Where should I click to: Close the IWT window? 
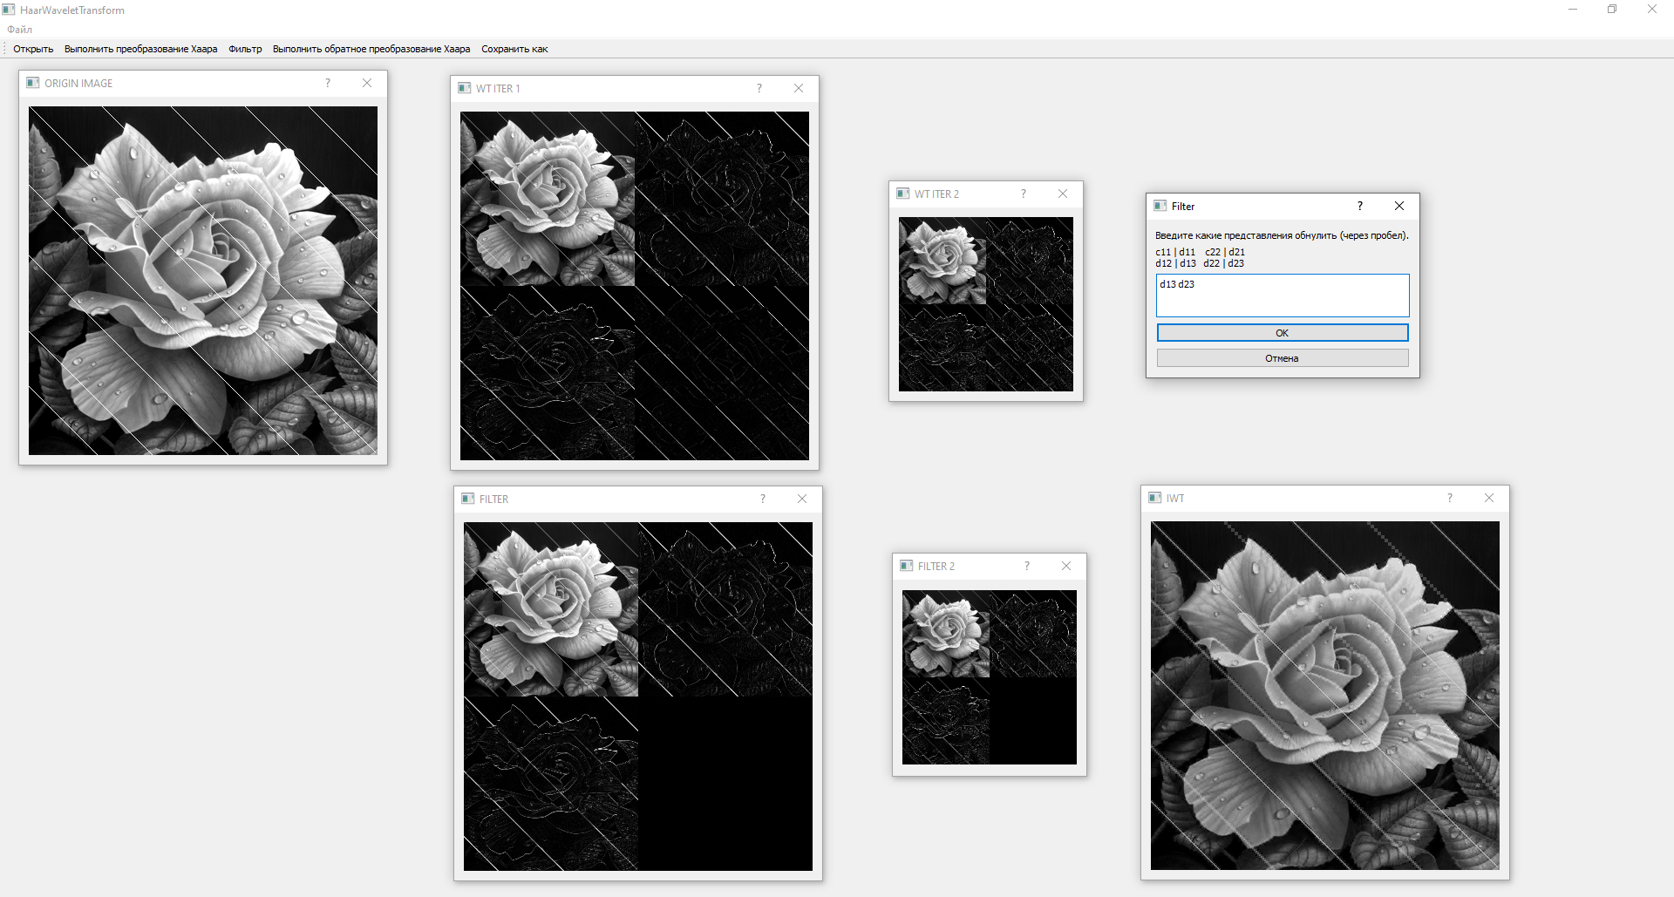pyautogui.click(x=1489, y=498)
